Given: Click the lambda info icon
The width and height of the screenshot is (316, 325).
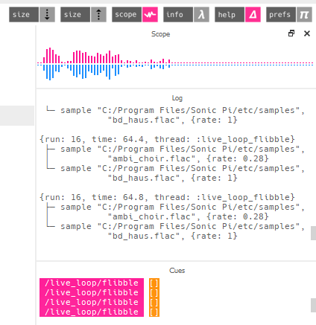Looking at the screenshot, I should pos(201,15).
